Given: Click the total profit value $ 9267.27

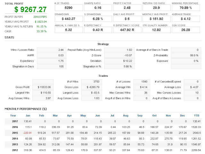Looking at the screenshot, I should (30, 9).
